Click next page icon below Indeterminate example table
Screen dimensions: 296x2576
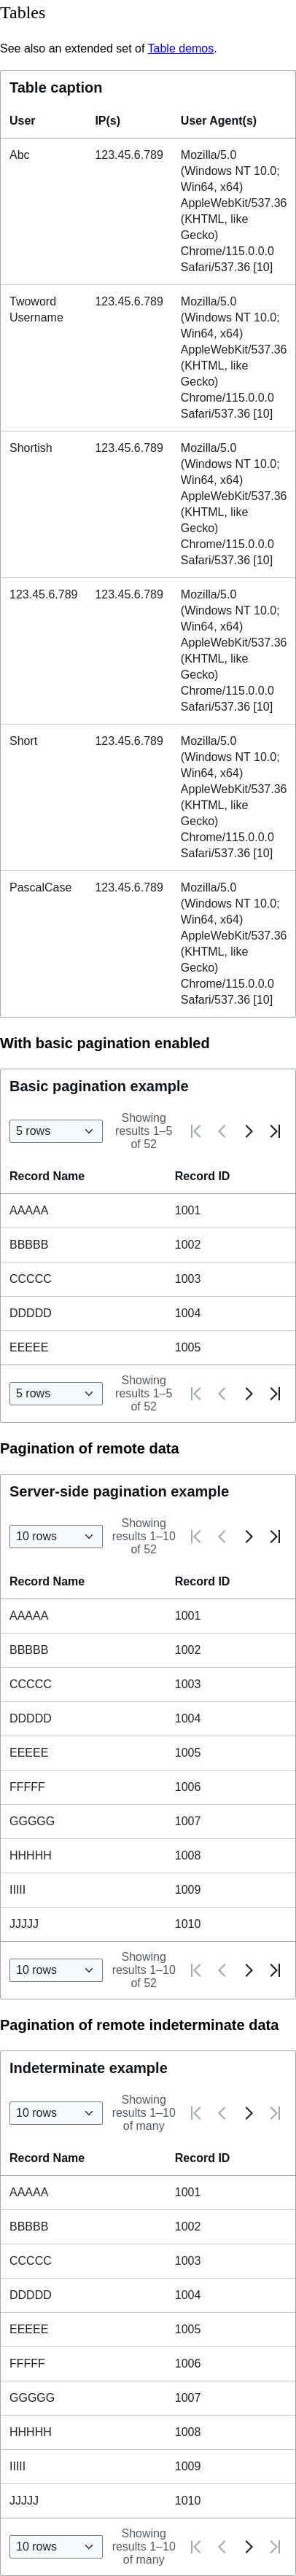tap(248, 2547)
